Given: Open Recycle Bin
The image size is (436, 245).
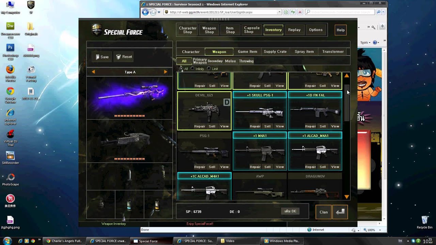Looking at the screenshot, I should tap(424, 222).
